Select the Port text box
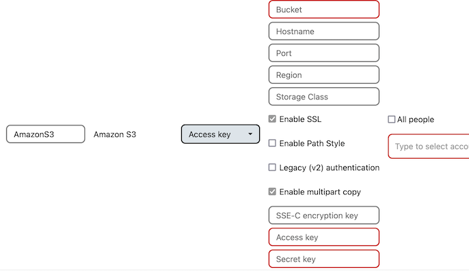The width and height of the screenshot is (469, 274). [x=323, y=53]
